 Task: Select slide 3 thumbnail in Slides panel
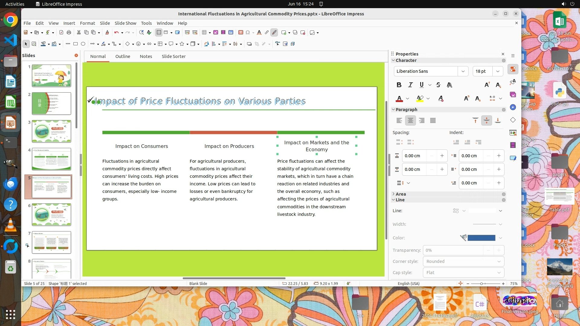tap(51, 131)
